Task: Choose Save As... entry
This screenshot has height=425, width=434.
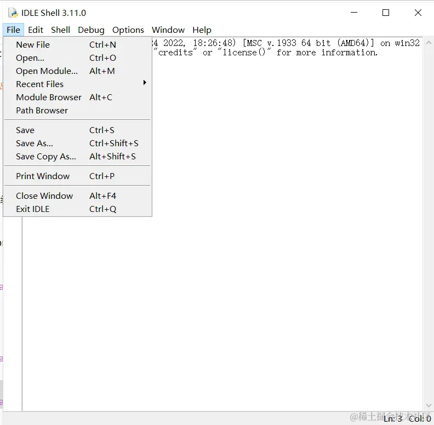Action: point(77,143)
